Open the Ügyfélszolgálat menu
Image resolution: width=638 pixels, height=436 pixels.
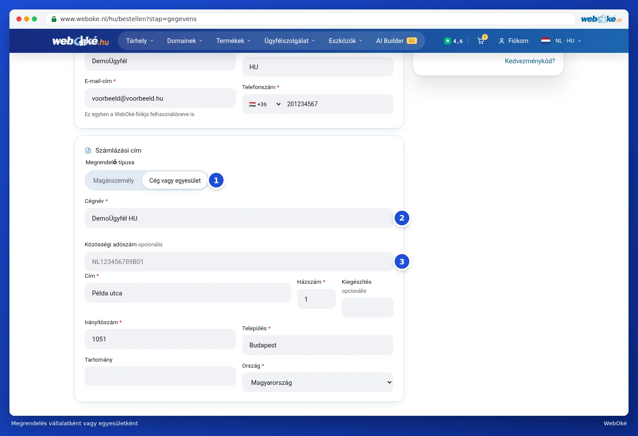[290, 41]
